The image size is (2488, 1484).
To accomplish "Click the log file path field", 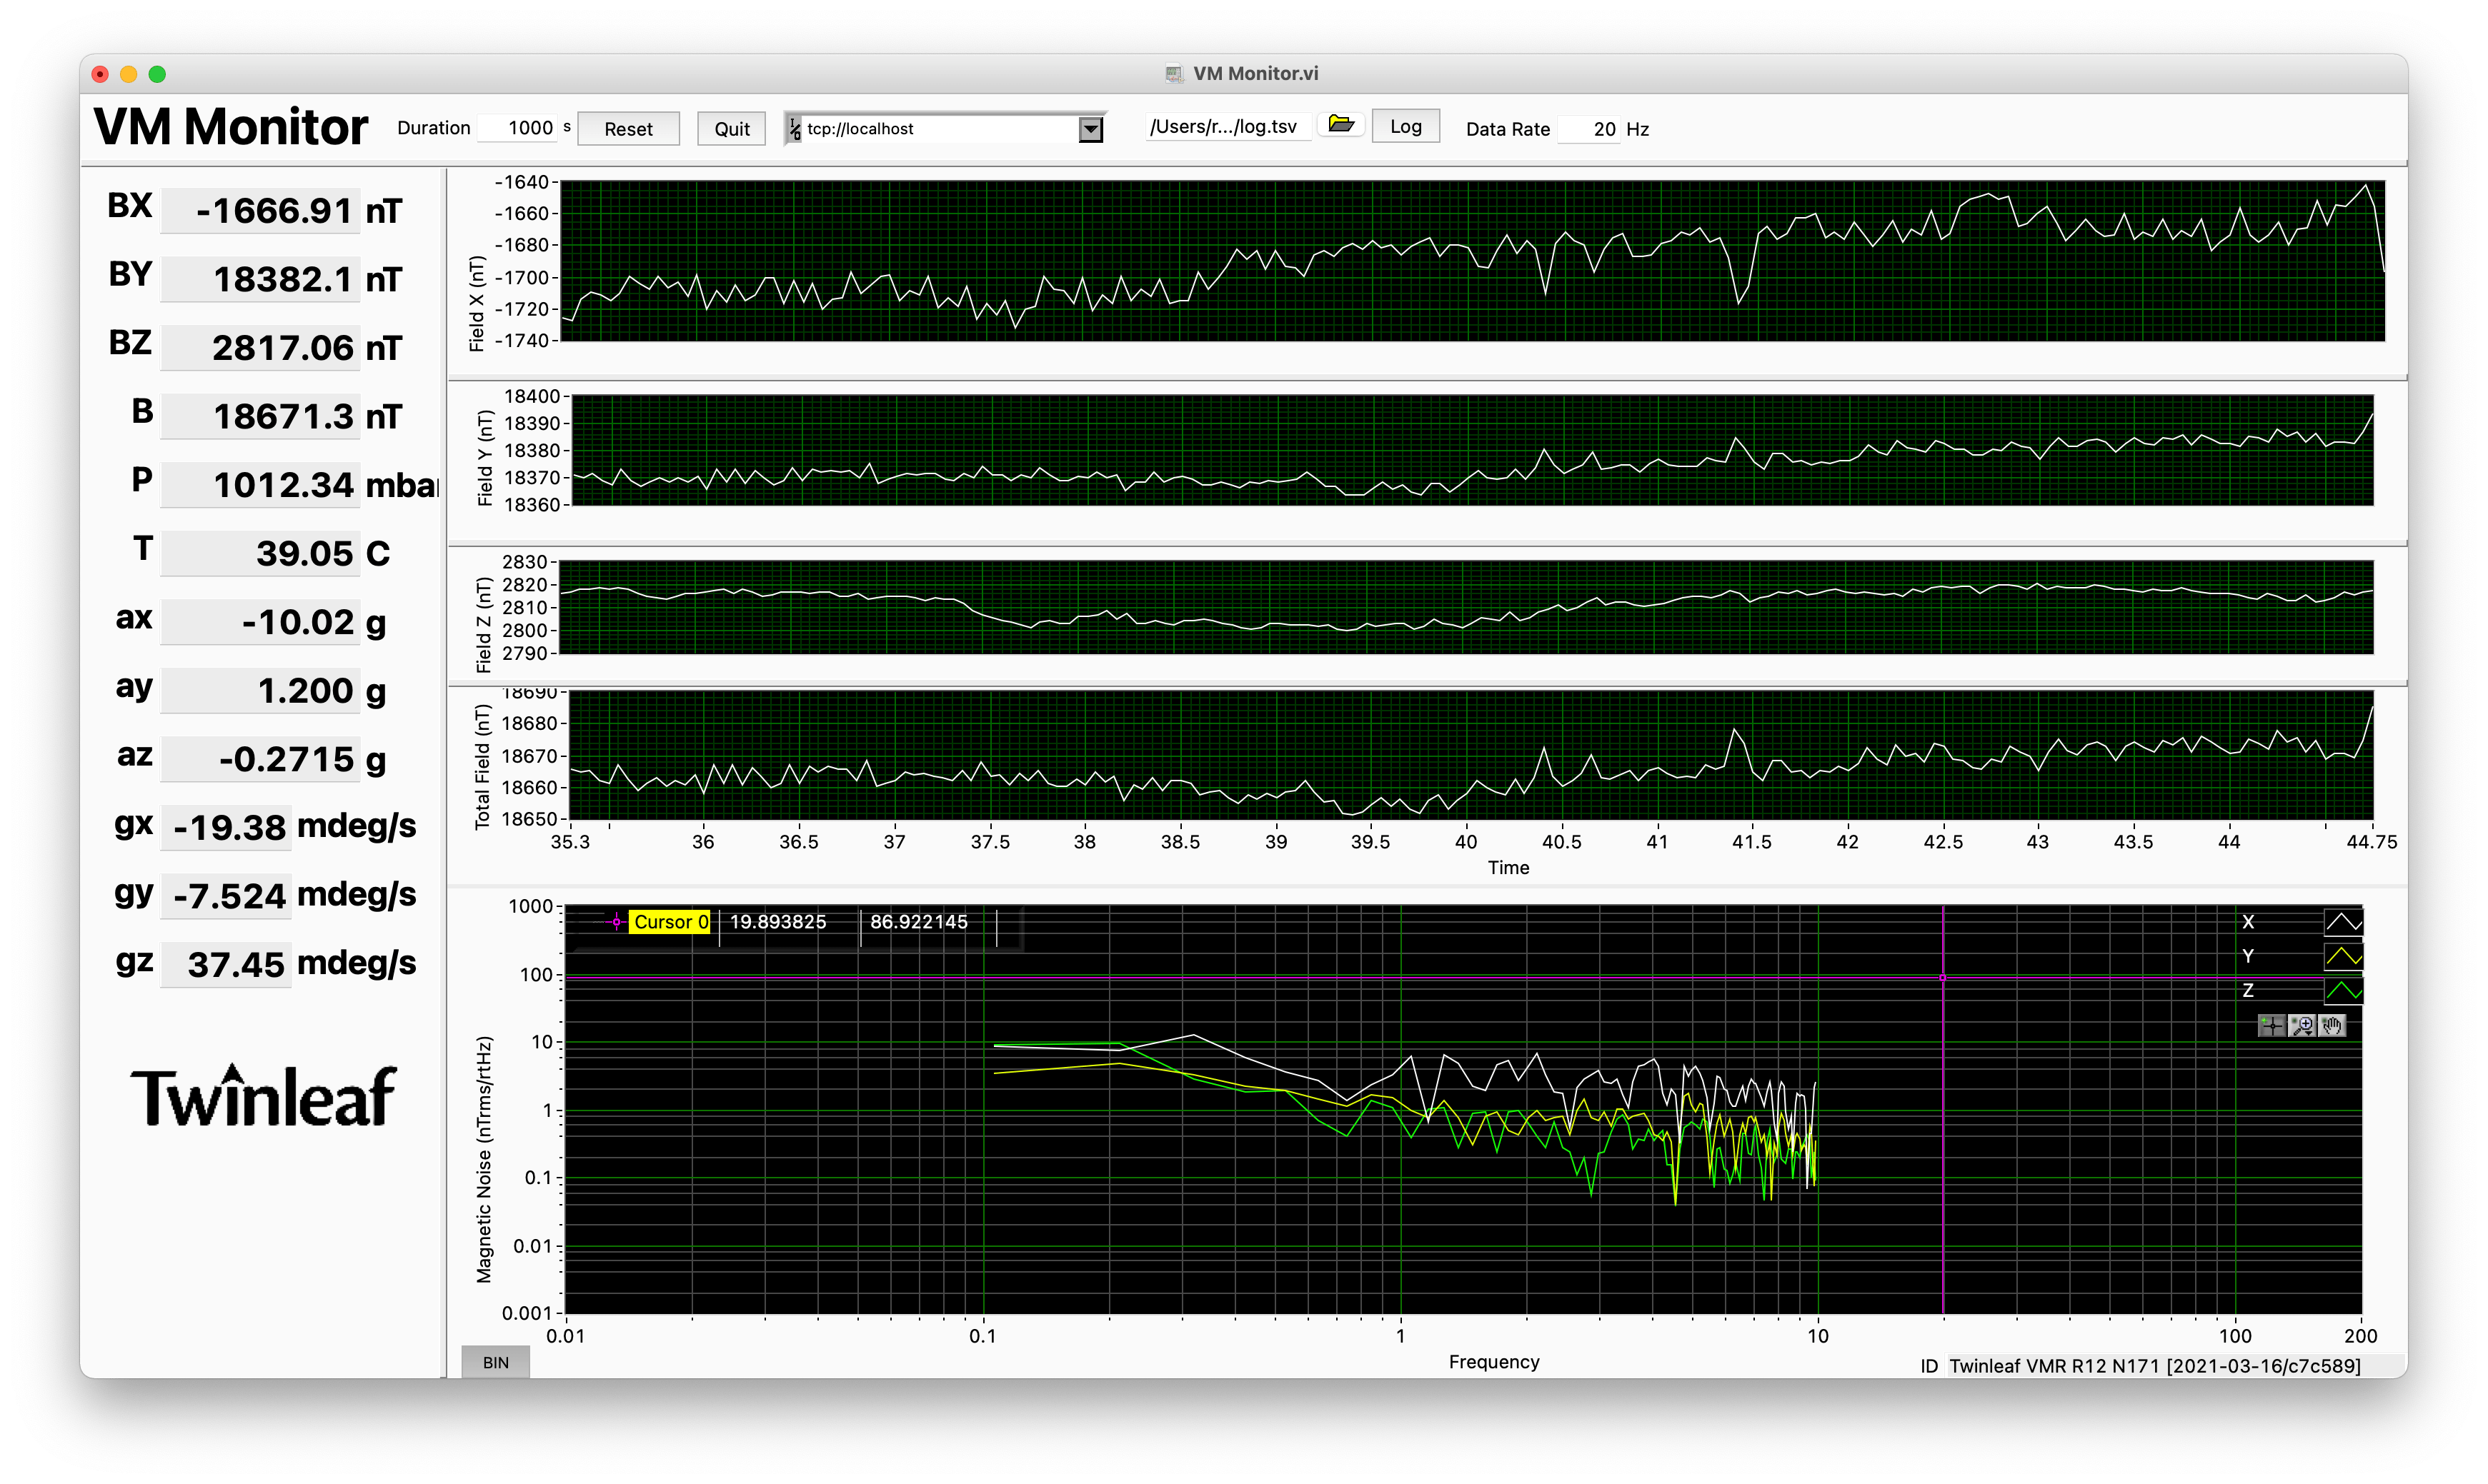I will point(1226,127).
